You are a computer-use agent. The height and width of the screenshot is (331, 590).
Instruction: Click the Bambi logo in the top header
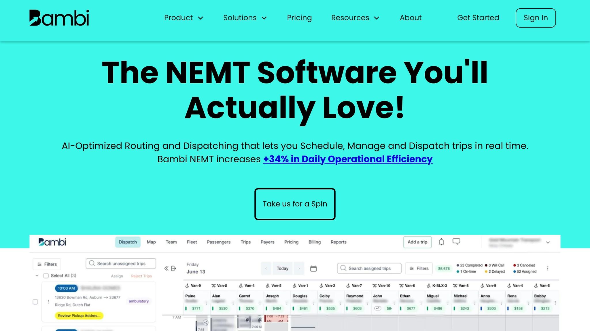click(x=59, y=18)
